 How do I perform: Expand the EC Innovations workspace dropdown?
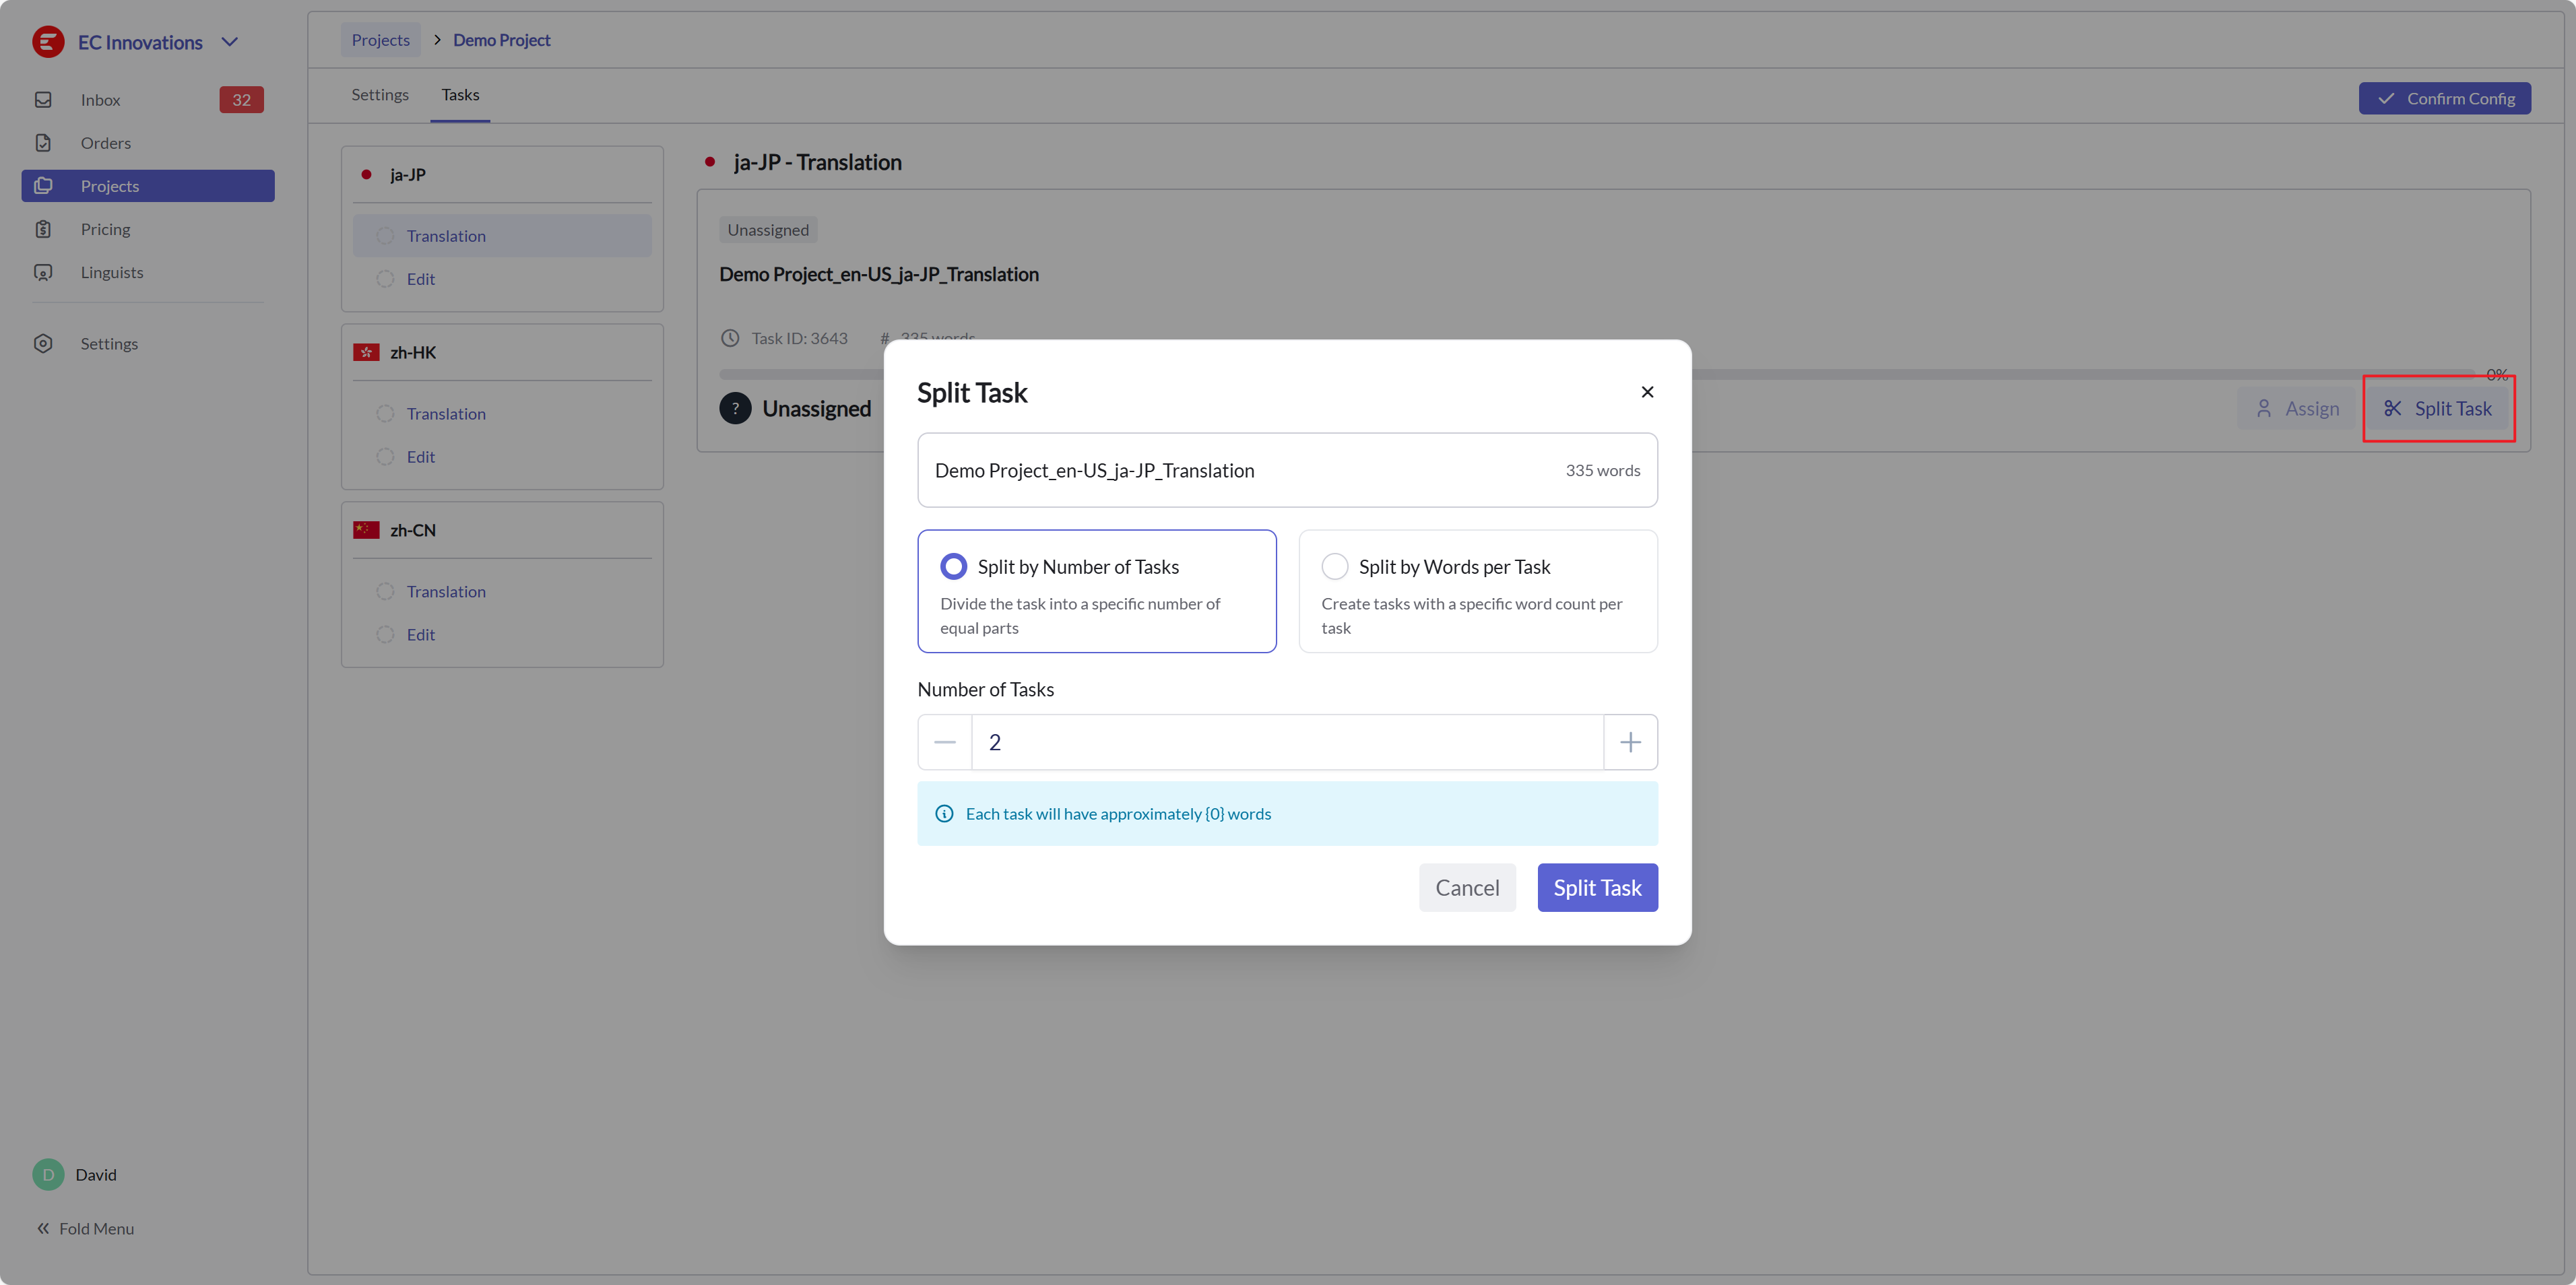230,42
